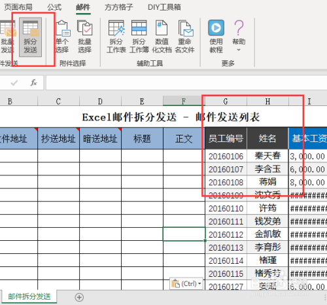Click the 暗送地址 header cell
The height and width of the screenshot is (305, 327).
point(100,139)
